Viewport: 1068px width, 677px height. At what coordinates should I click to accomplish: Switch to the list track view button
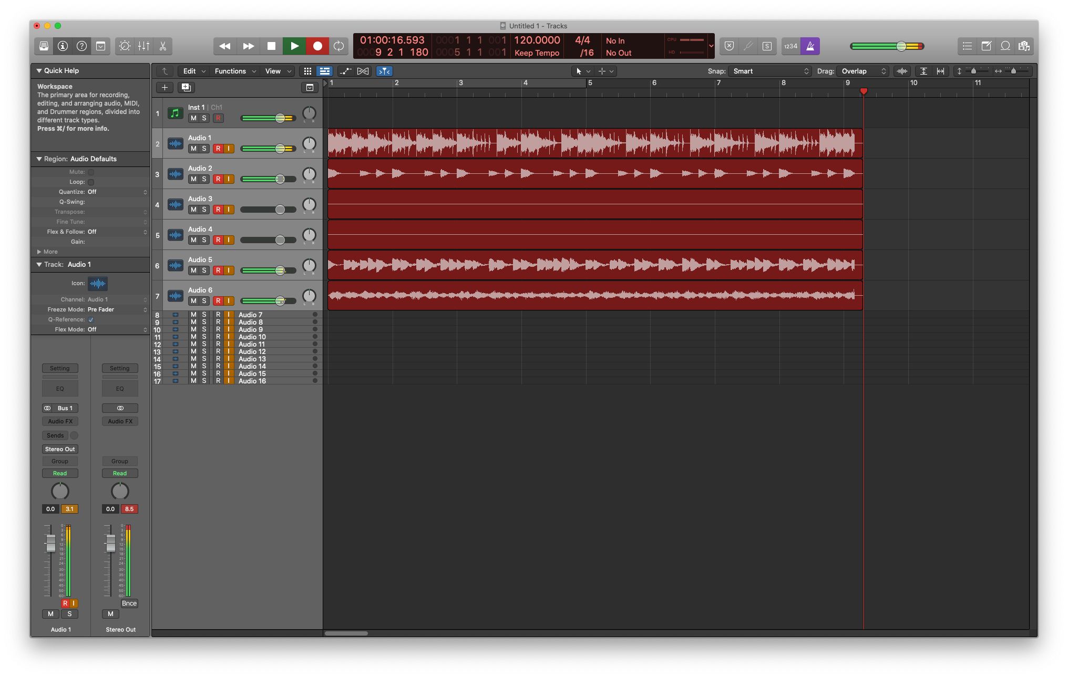click(x=325, y=71)
